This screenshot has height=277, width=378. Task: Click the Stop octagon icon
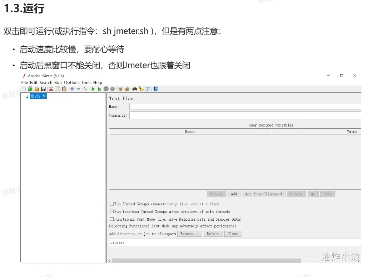coord(106,89)
